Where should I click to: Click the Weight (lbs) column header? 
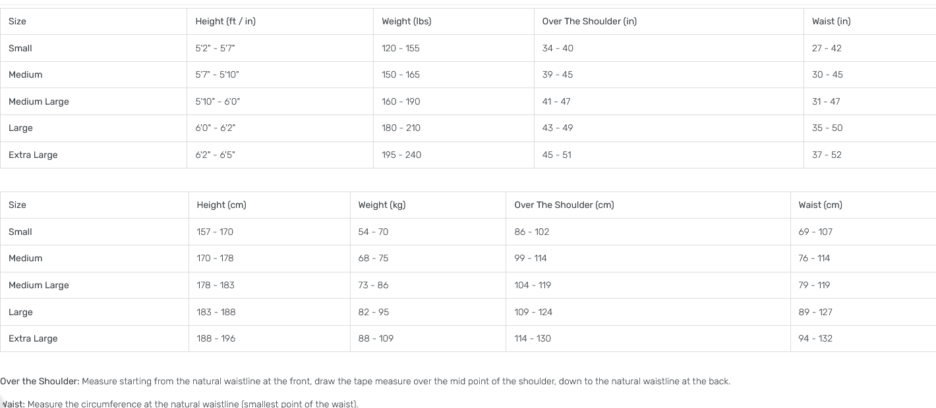click(453, 21)
